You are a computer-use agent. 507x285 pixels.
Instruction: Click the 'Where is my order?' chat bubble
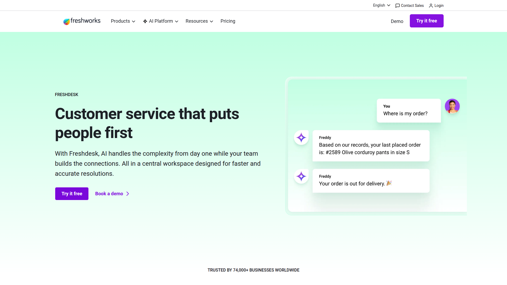pos(409,111)
